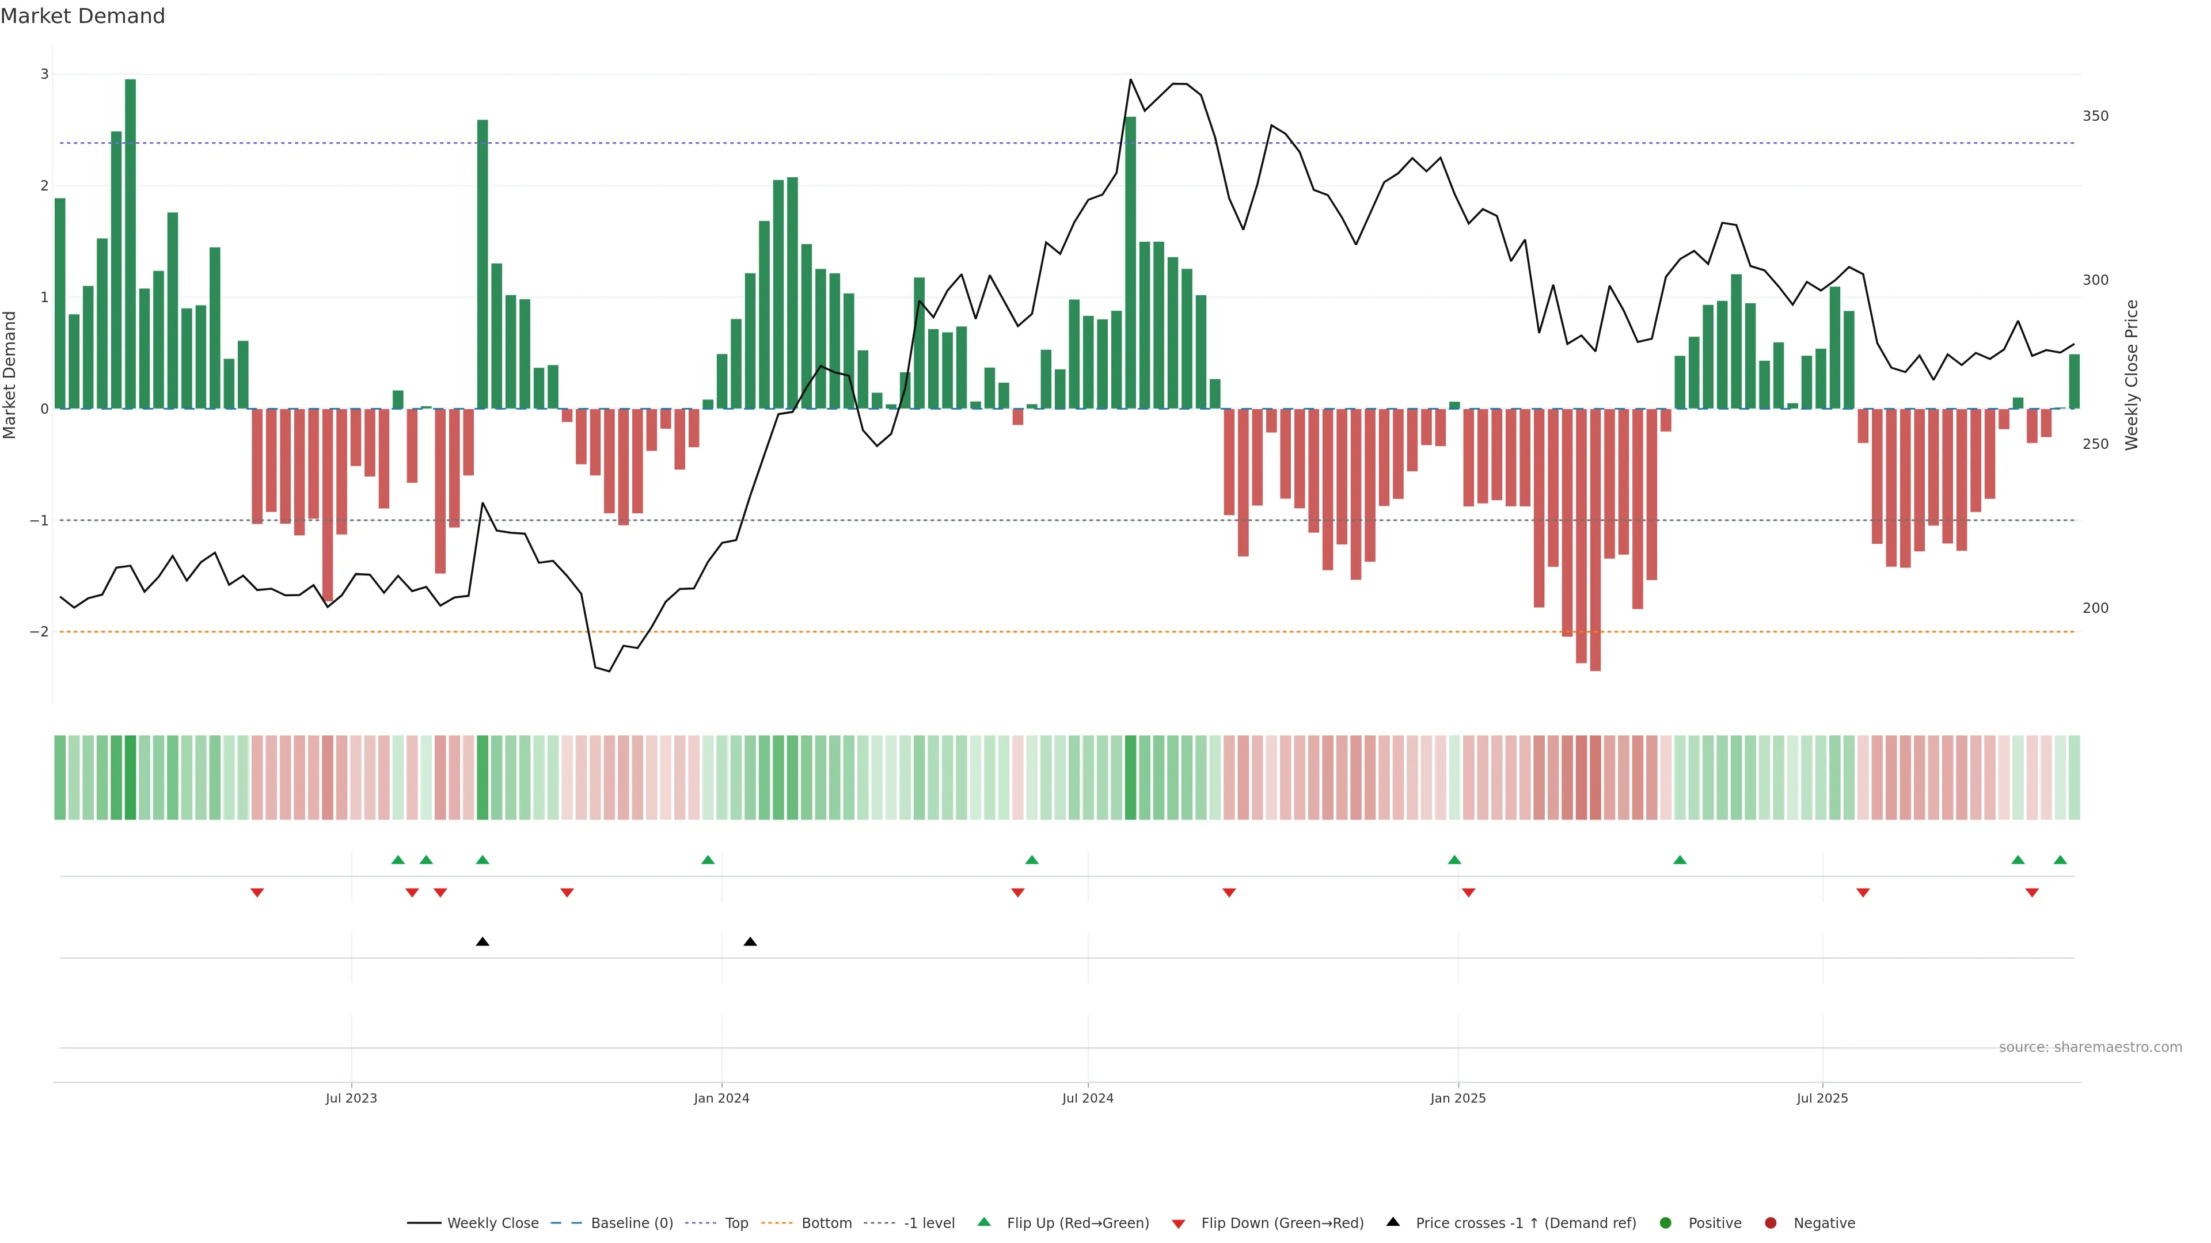Click the source sharemaestro.com text
Image resolution: width=2211 pixels, height=1243 pixels.
click(x=2090, y=1047)
